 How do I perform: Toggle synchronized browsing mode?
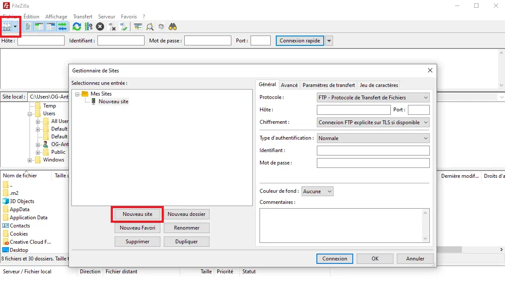[x=161, y=27]
